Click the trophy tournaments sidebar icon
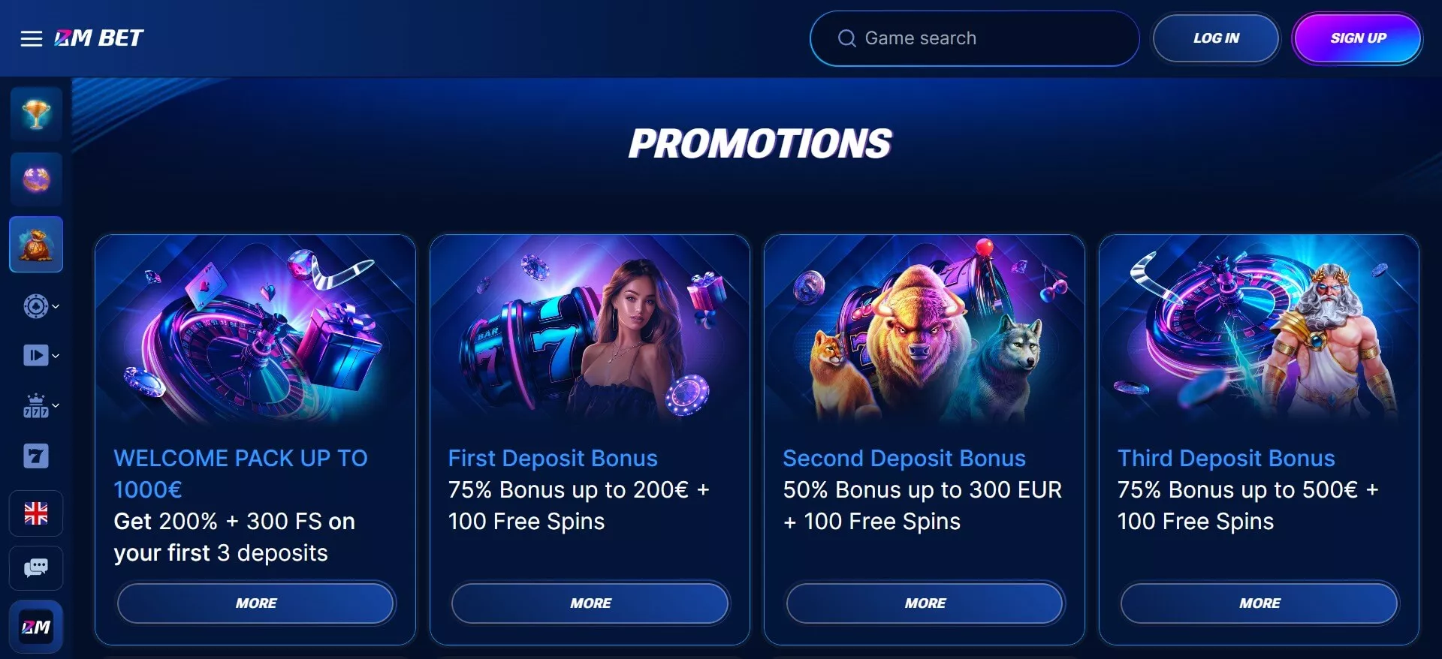Screen dimensions: 1442x659 pos(36,114)
